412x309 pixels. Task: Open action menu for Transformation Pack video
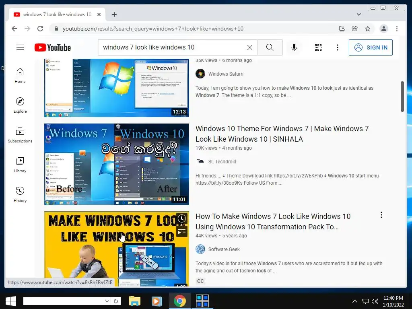click(x=381, y=215)
